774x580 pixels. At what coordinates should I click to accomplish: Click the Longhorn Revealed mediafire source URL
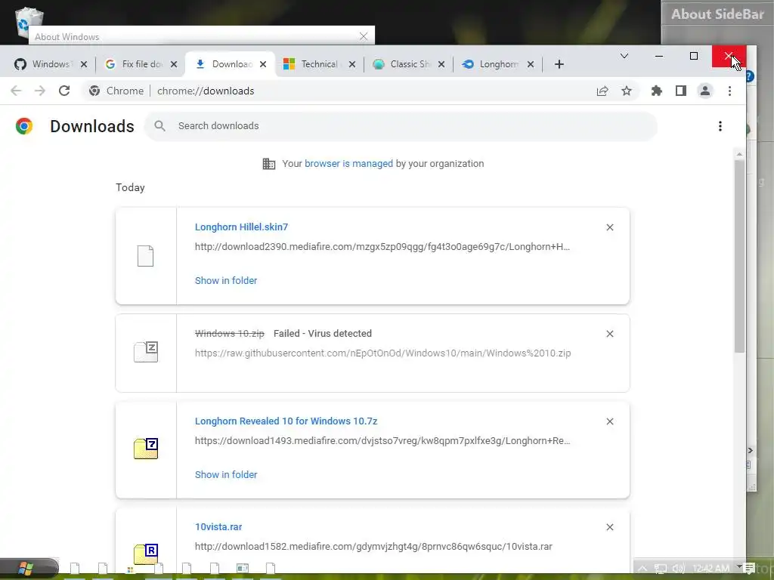[382, 441]
